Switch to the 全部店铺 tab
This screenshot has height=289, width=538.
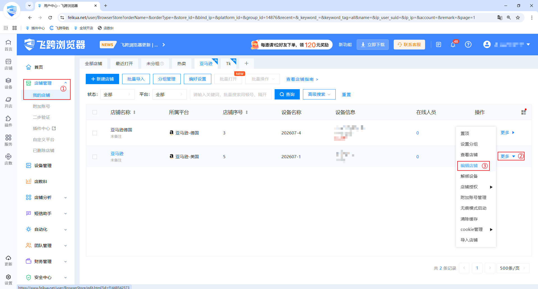pyautogui.click(x=94, y=64)
